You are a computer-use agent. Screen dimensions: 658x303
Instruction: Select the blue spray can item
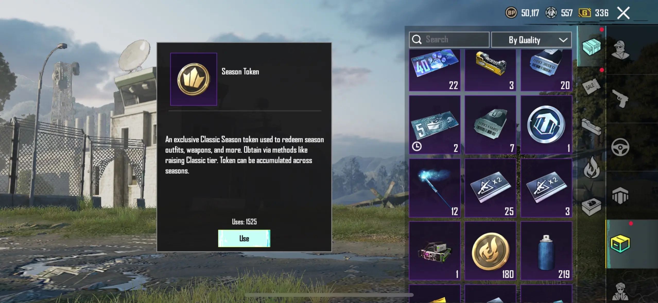pos(546,251)
